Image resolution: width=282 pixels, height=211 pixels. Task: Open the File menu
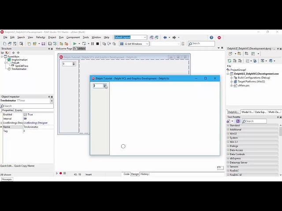[5, 37]
